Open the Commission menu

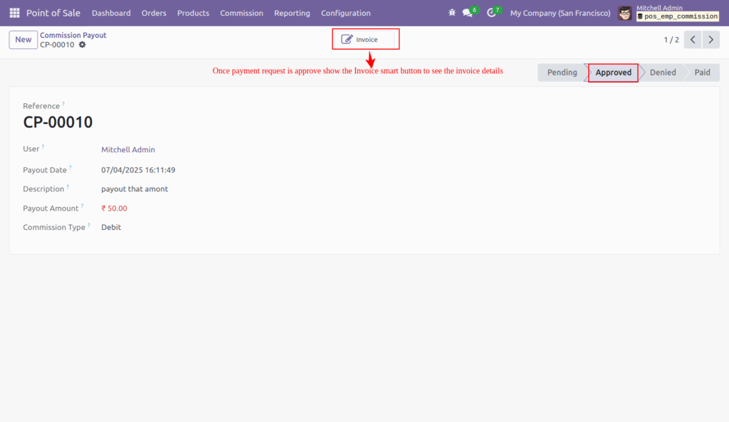(x=241, y=13)
